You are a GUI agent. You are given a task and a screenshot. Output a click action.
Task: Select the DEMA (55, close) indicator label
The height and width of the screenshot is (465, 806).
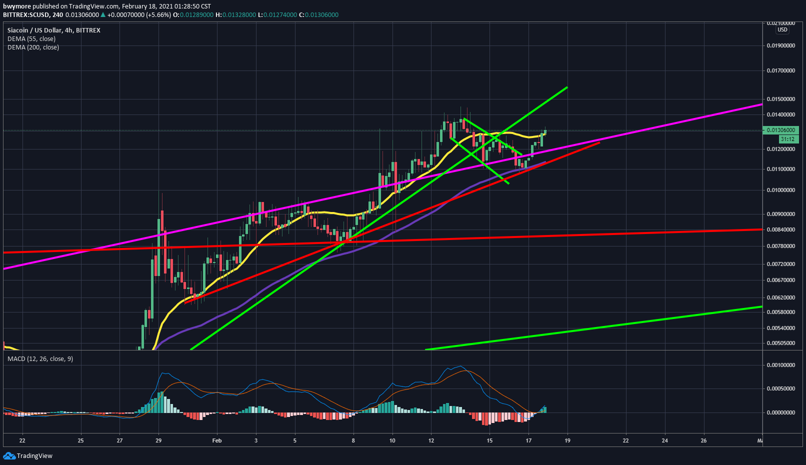coord(31,38)
